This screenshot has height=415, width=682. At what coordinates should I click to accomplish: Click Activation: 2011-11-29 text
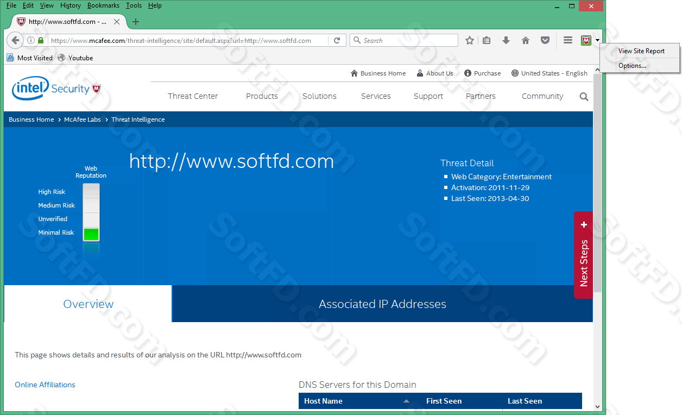(x=490, y=187)
